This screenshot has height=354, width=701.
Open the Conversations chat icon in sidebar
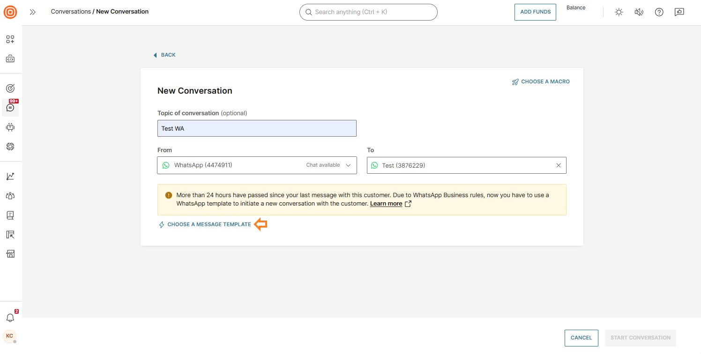(x=10, y=108)
